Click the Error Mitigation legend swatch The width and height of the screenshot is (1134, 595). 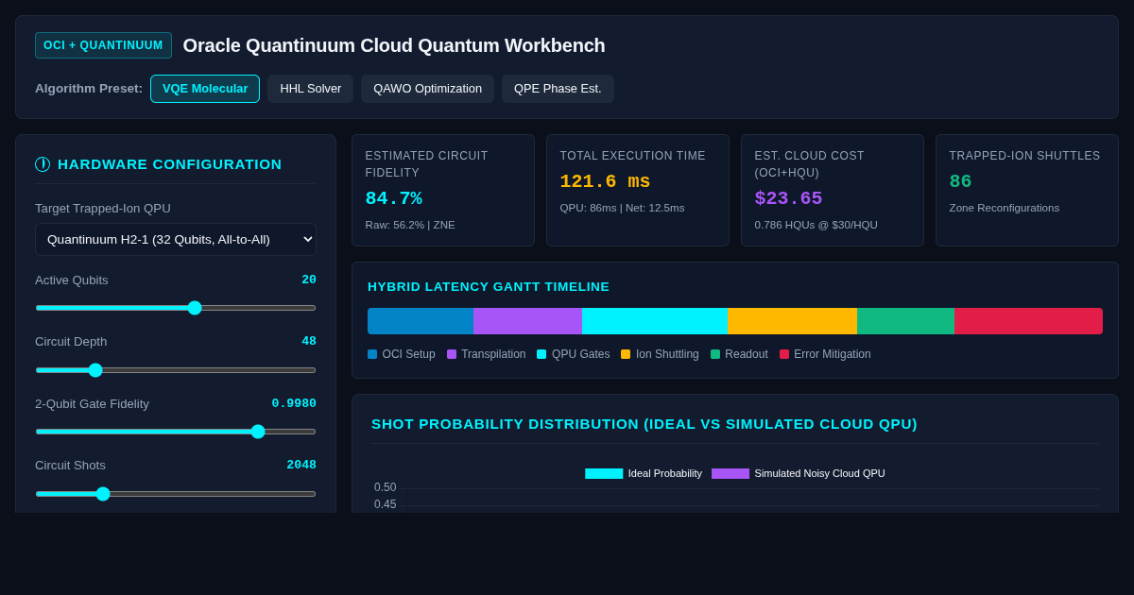point(784,354)
